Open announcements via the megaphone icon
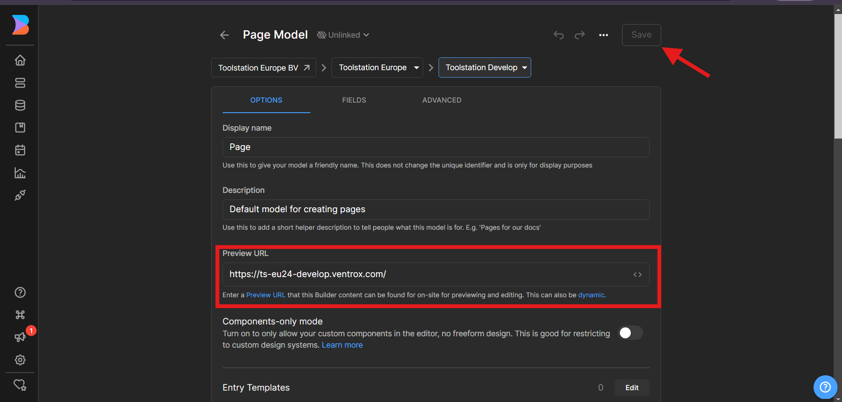The height and width of the screenshot is (402, 842). 20,337
